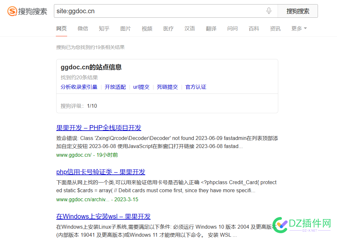
Task: Open the 分析收录索引量 link
Action: pyautogui.click(x=79, y=87)
